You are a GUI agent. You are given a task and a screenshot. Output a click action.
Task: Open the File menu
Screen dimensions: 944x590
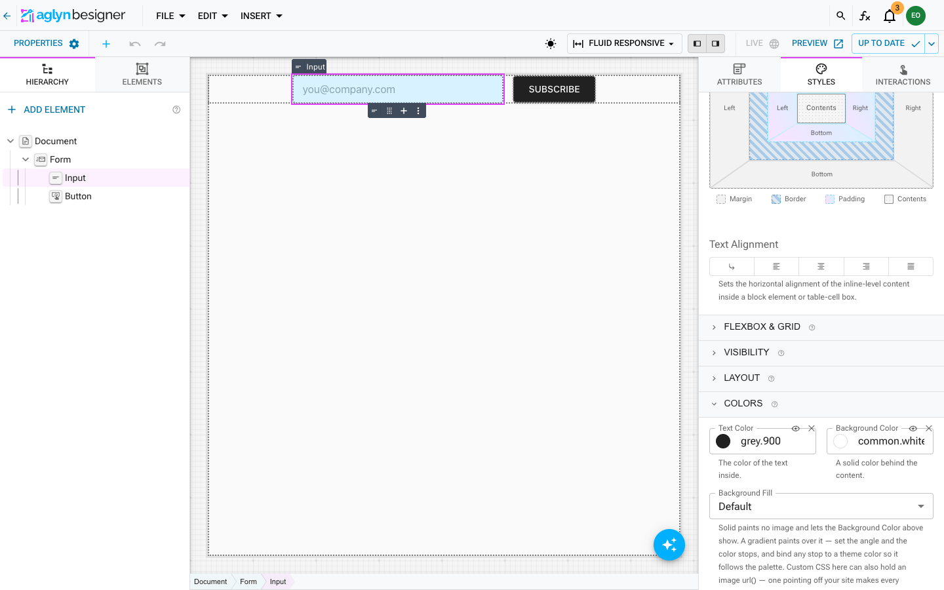coord(170,16)
